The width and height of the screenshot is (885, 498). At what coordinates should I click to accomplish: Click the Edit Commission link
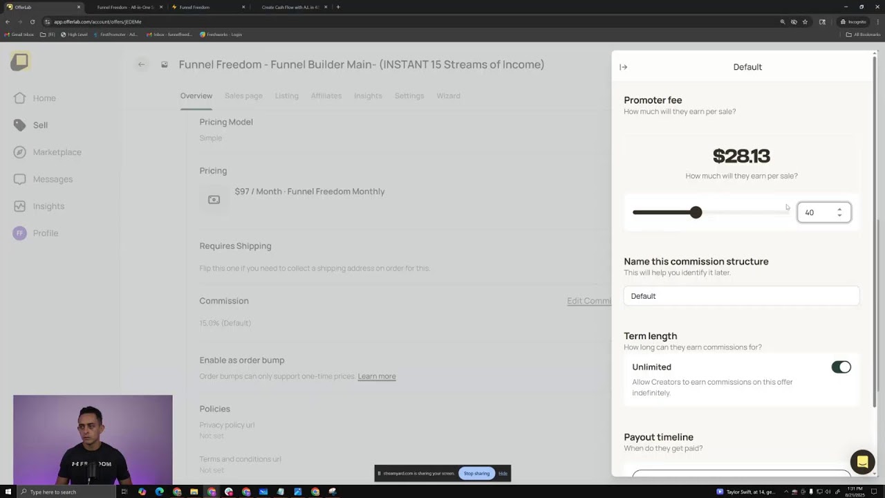tap(589, 301)
